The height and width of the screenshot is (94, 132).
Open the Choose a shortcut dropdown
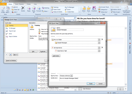[72, 76]
